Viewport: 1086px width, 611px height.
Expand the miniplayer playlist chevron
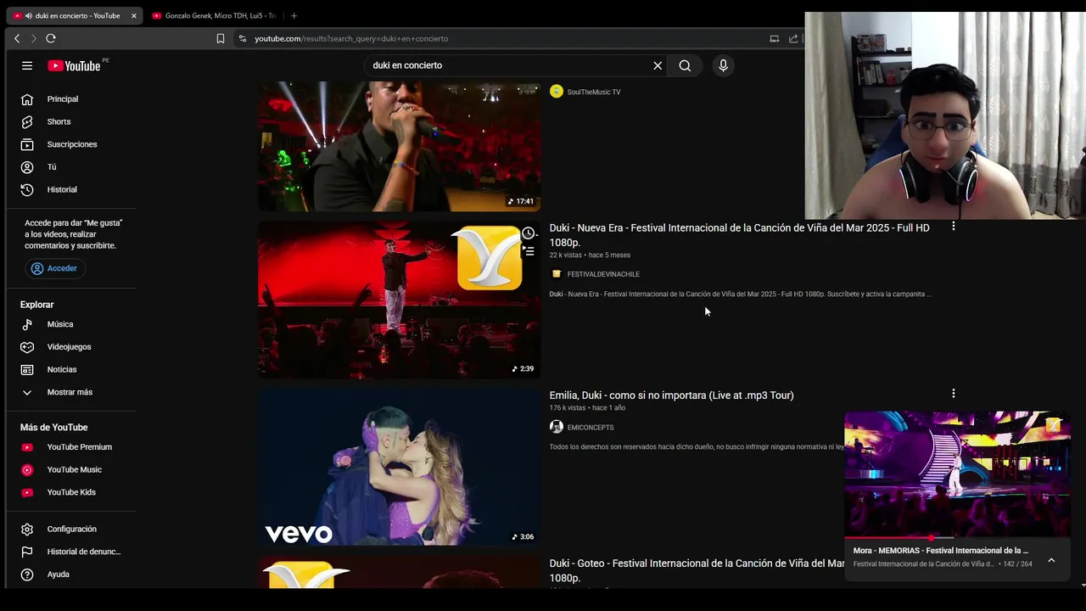pos(1051,560)
